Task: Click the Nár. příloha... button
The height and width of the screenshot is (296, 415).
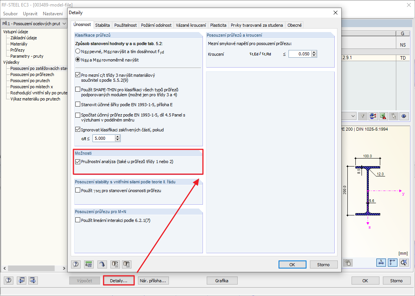Action: click(153, 281)
